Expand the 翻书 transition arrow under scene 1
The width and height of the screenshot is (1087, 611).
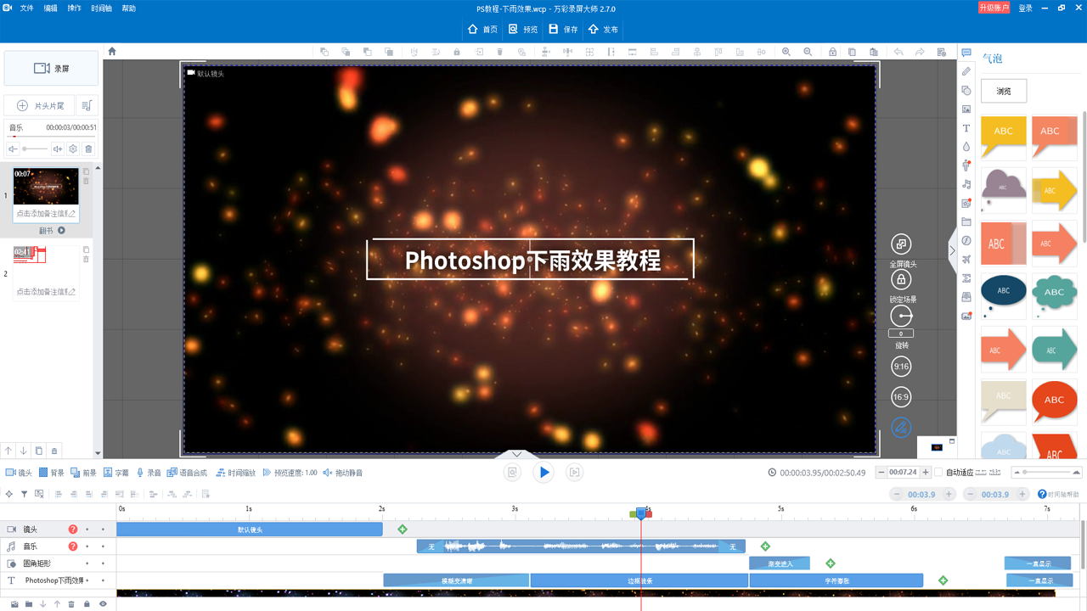coord(61,231)
